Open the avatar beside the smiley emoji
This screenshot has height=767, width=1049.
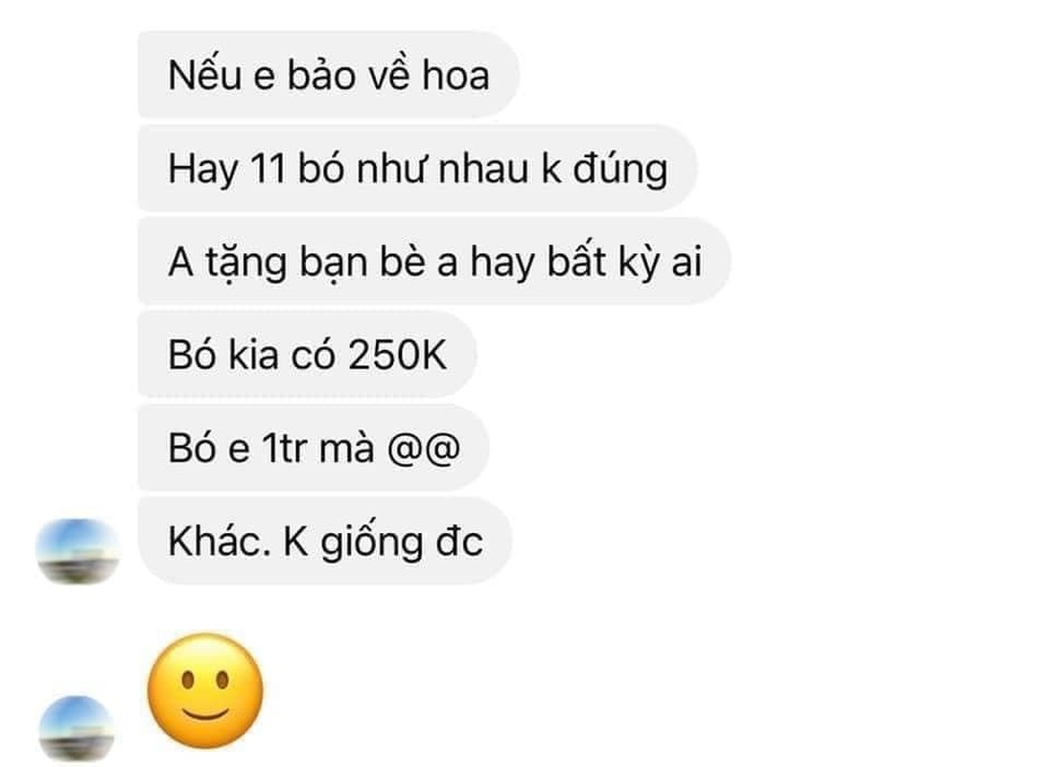pyautogui.click(x=77, y=729)
